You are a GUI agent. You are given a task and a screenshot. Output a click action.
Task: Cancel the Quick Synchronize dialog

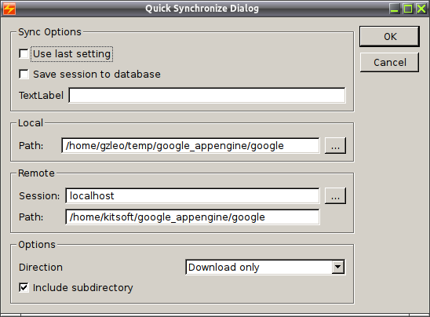[x=389, y=62]
